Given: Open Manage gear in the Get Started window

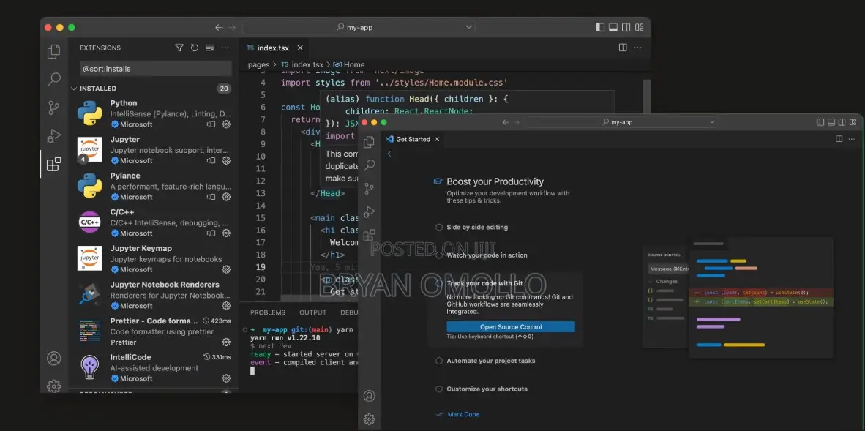Looking at the screenshot, I should coord(370,419).
